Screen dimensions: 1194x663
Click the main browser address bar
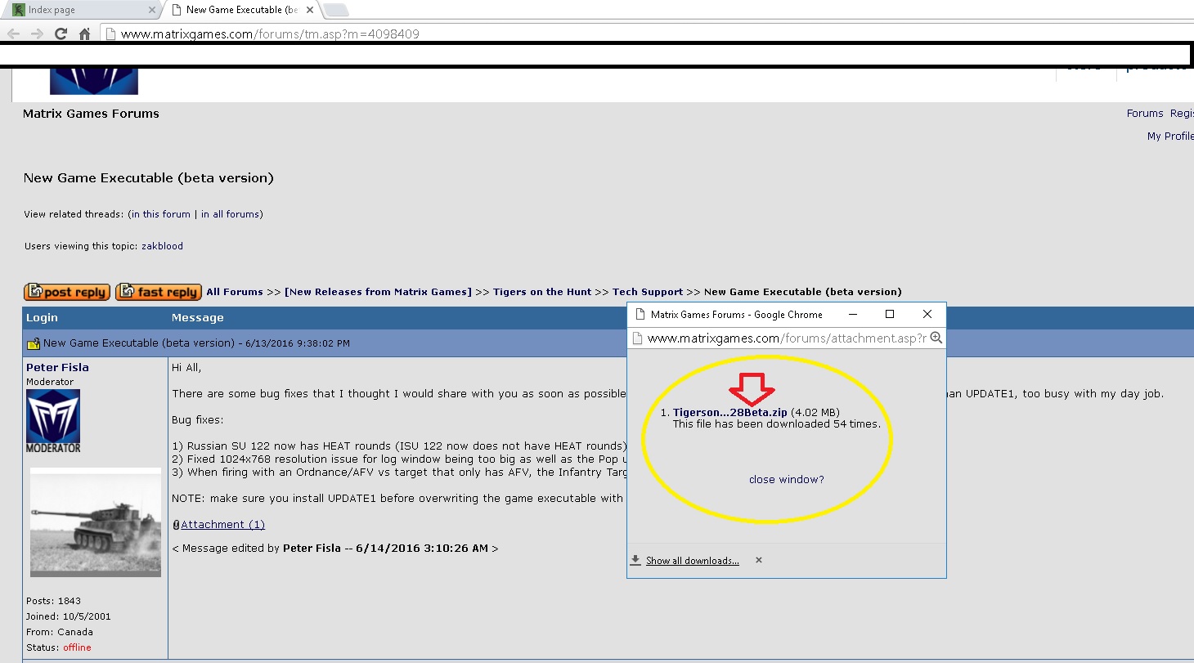point(646,34)
